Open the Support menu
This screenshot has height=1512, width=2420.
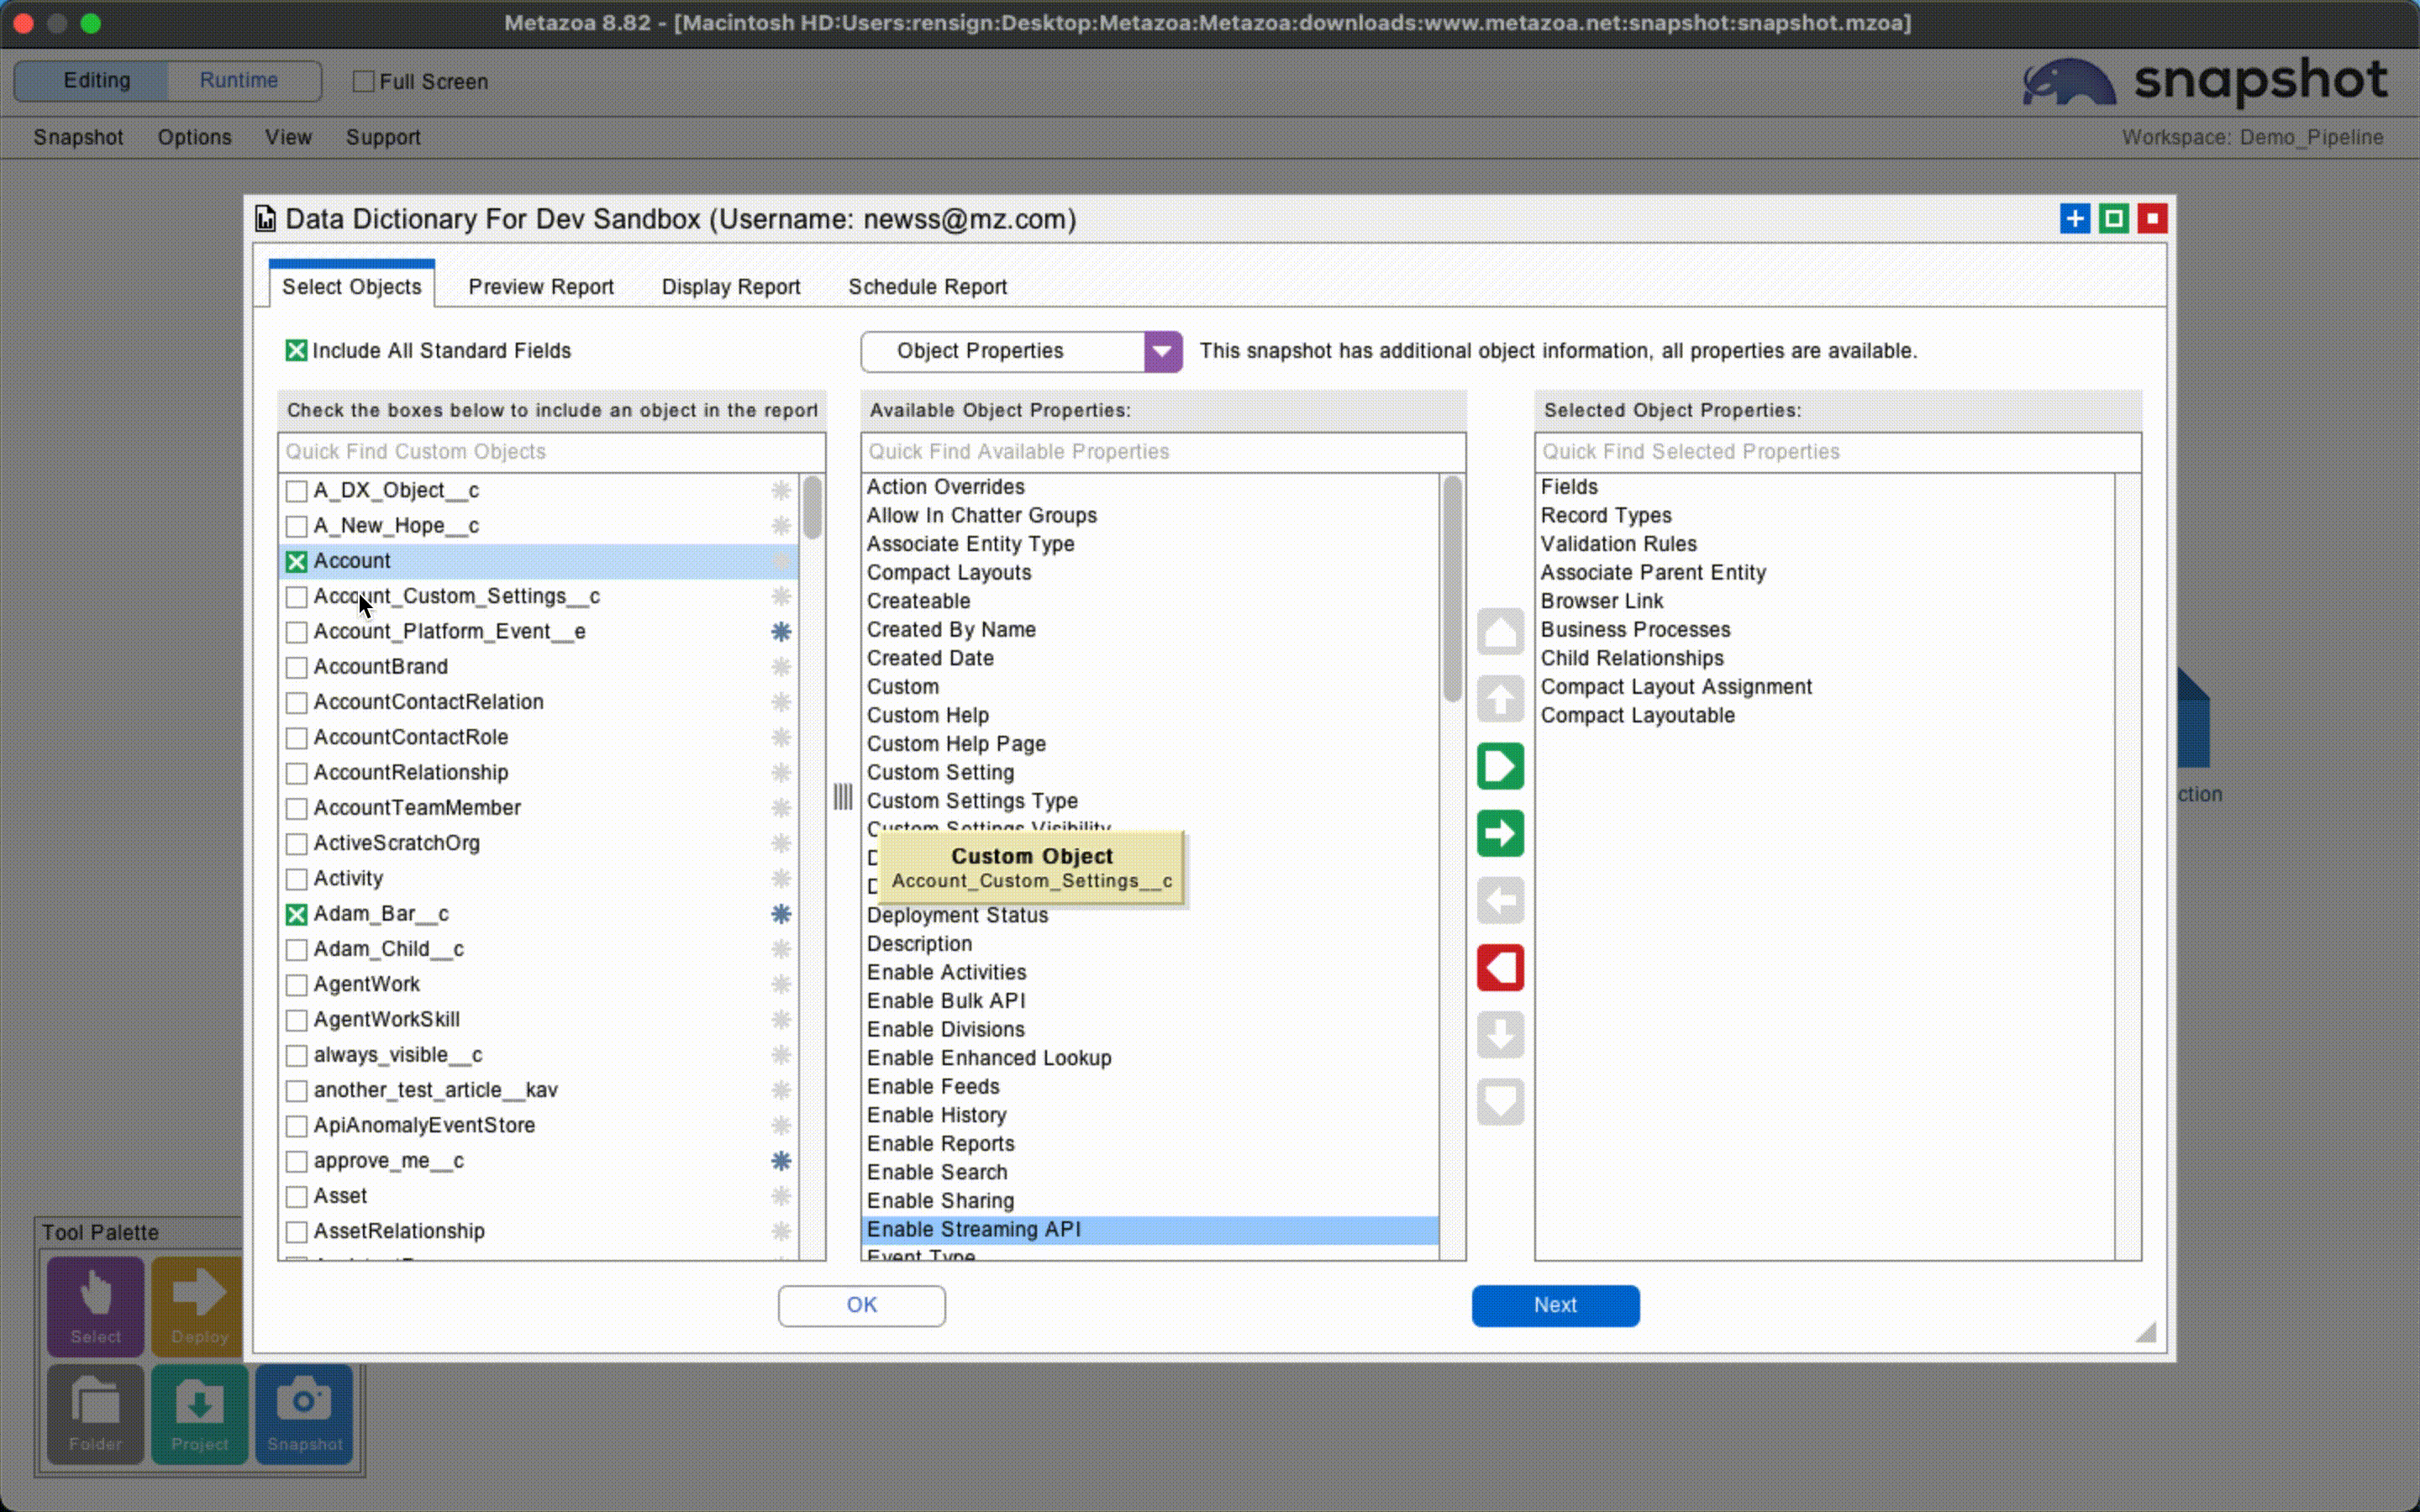pos(383,137)
